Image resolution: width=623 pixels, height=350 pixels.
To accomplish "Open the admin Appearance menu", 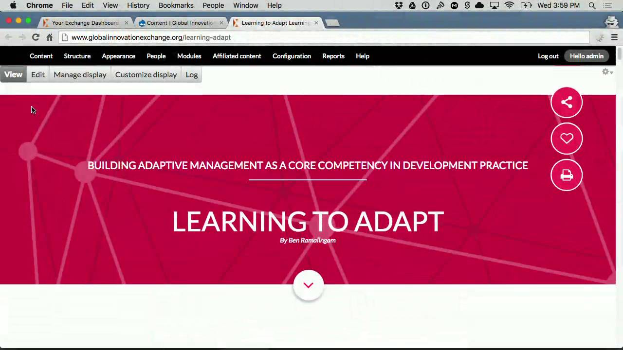I will coord(118,56).
